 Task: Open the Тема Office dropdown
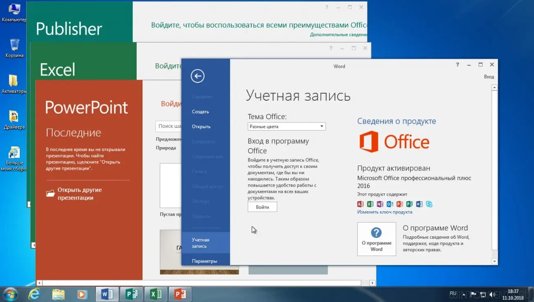287,127
